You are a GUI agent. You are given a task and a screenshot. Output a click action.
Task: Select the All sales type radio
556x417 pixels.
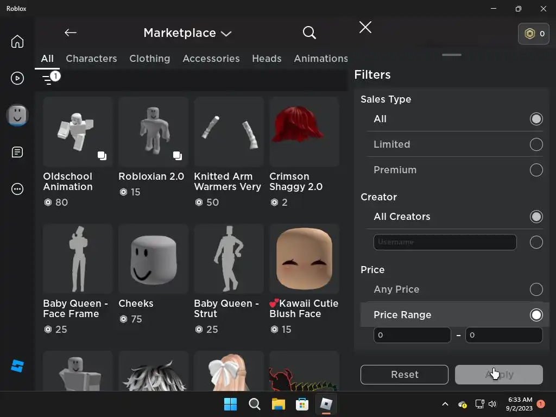536,119
